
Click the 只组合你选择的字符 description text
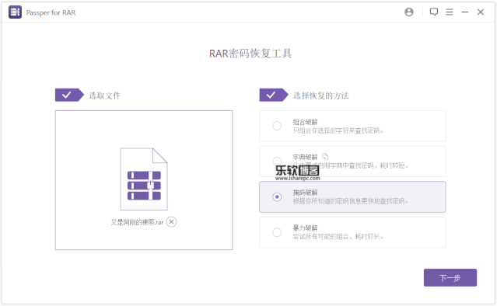coord(338,130)
